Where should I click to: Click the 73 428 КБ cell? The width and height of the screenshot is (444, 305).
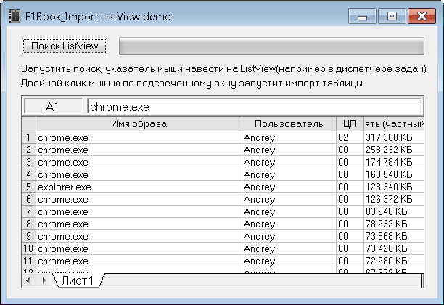(x=394, y=248)
